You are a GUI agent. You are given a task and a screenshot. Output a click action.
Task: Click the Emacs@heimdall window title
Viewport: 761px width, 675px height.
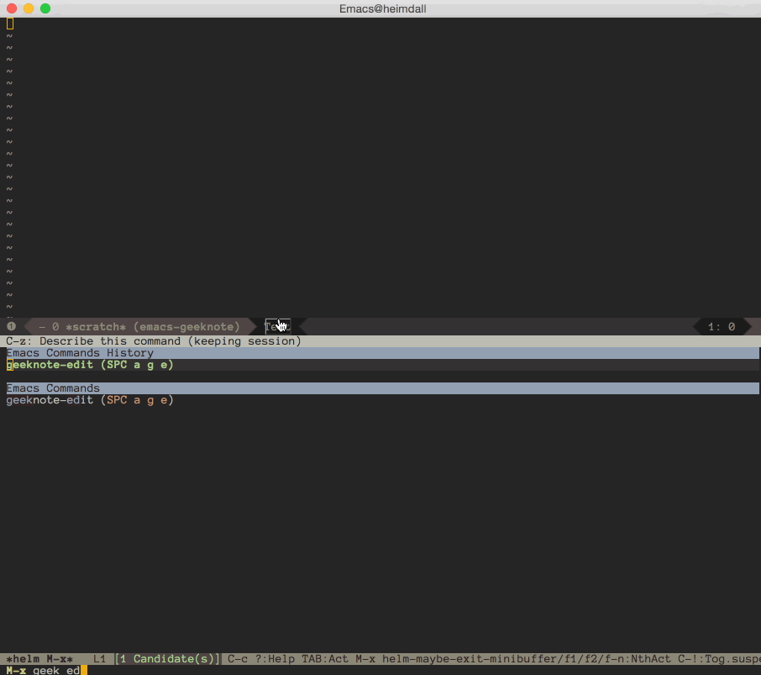382,8
